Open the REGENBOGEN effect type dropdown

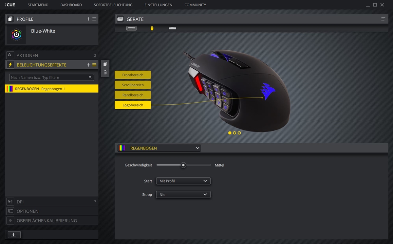[x=159, y=148]
